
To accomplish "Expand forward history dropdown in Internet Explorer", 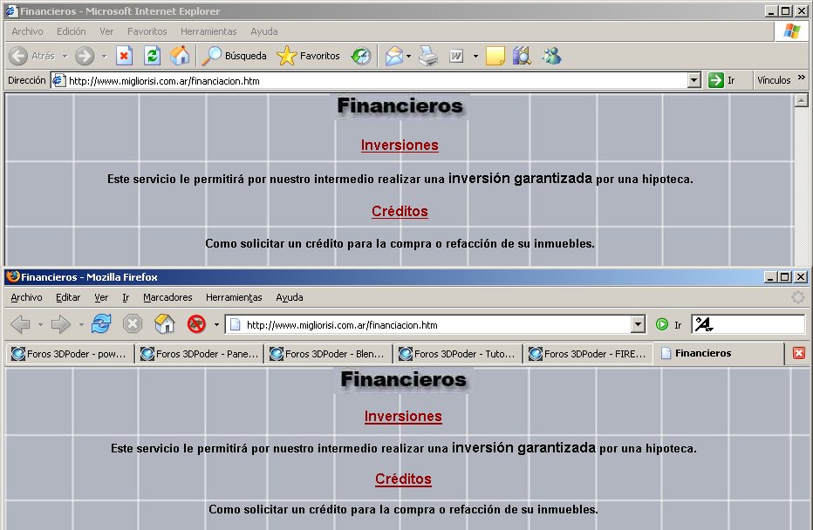I will coord(104,56).
